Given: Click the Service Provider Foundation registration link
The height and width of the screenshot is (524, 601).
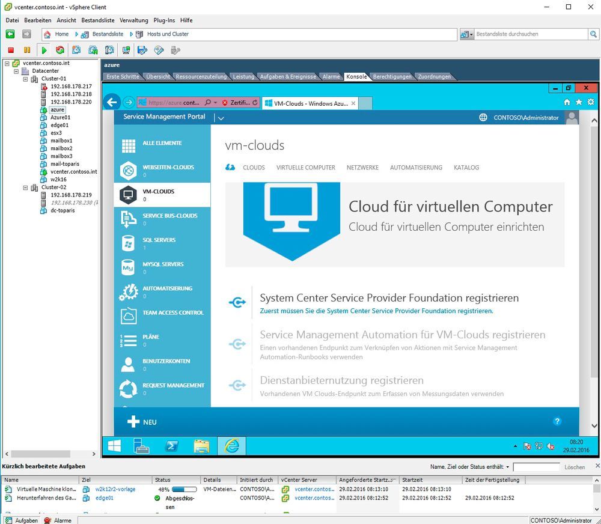Looking at the screenshot, I should (x=375, y=311).
